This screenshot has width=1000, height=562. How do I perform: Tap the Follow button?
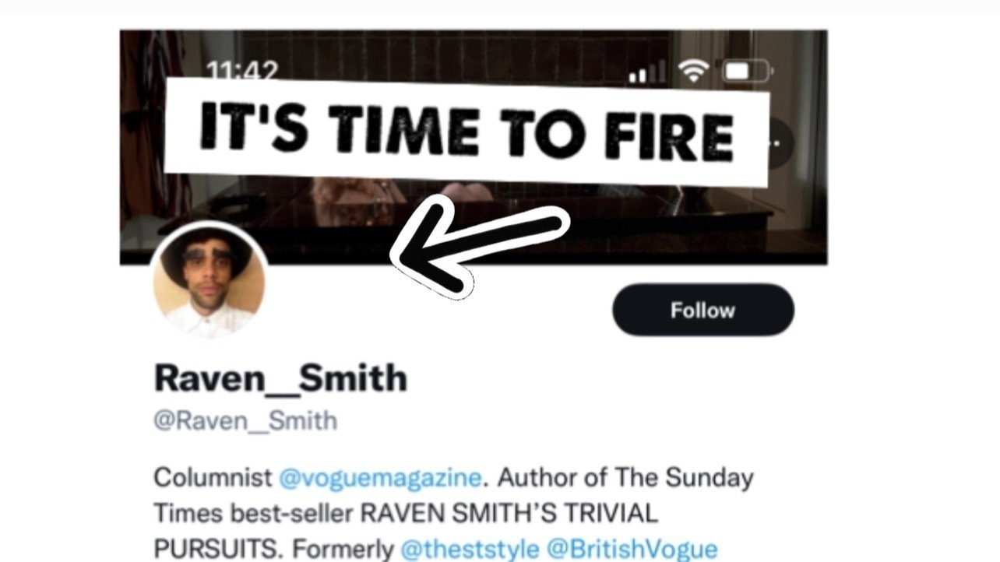click(703, 310)
